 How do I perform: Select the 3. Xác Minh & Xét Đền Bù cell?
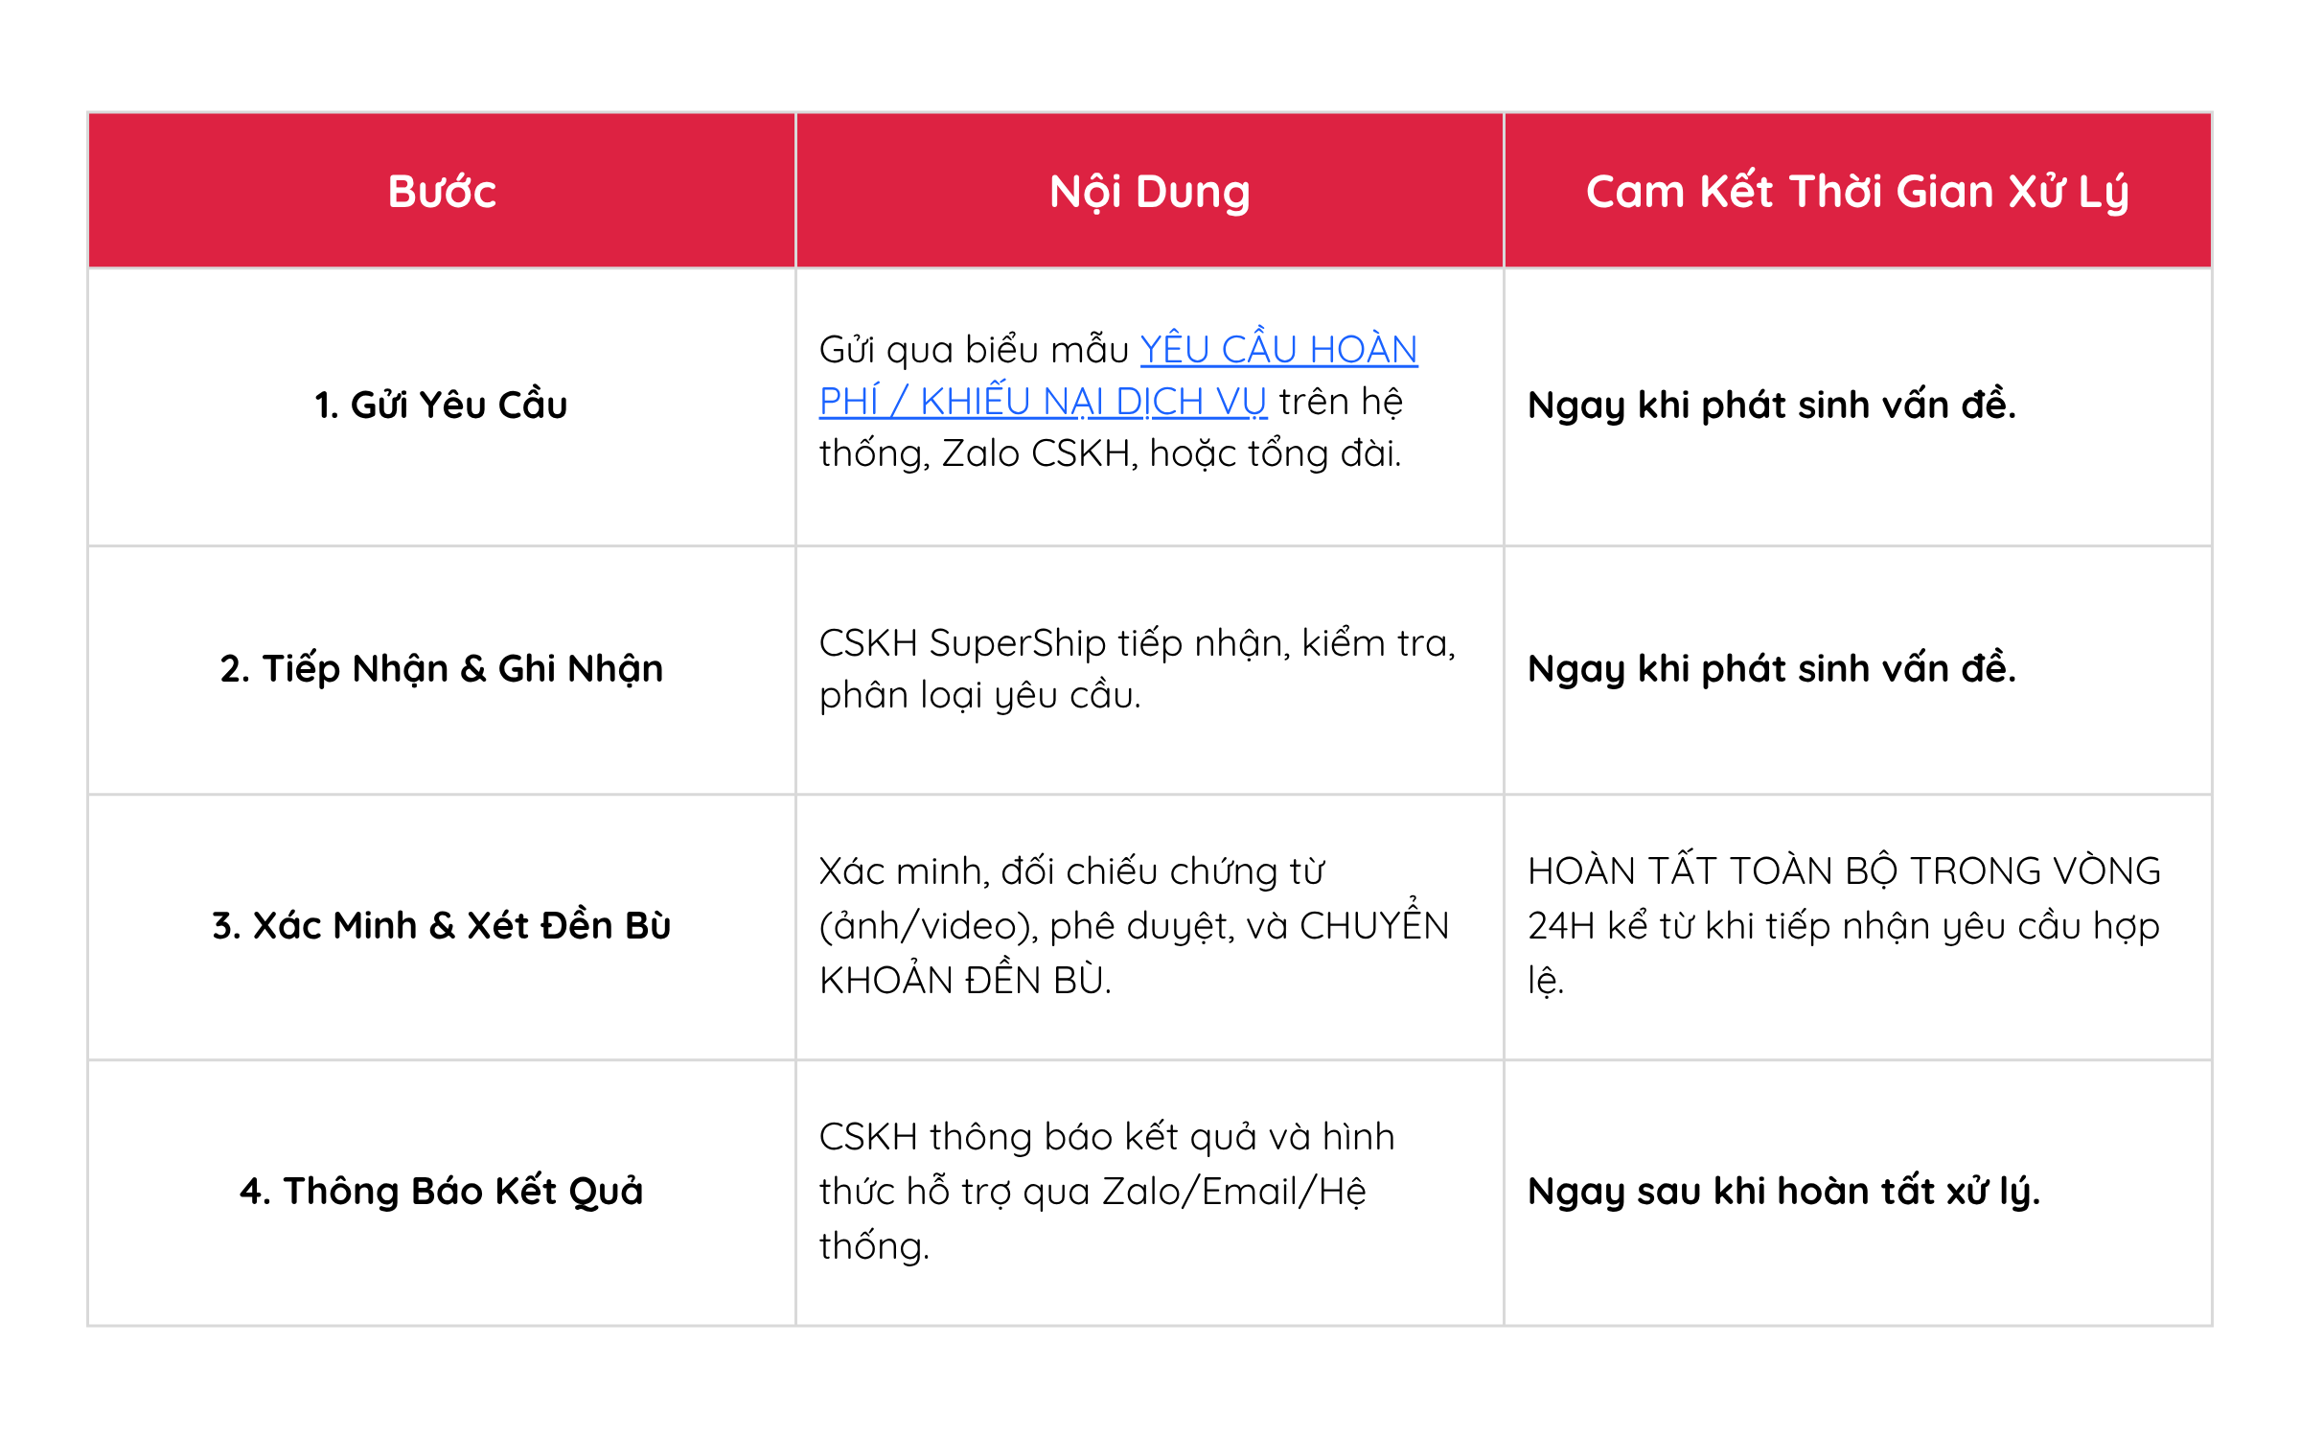coord(441,926)
